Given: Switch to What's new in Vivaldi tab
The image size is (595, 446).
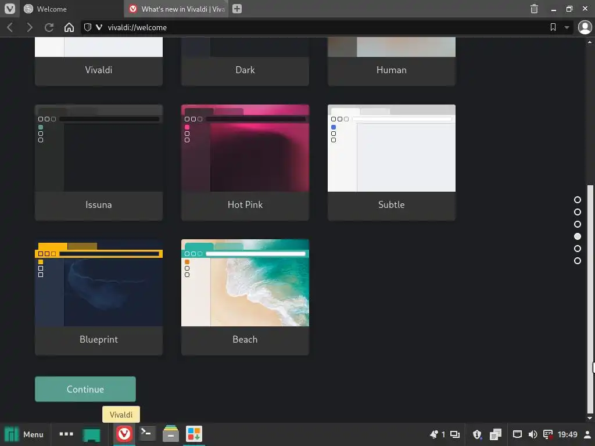Looking at the screenshot, I should [x=176, y=9].
